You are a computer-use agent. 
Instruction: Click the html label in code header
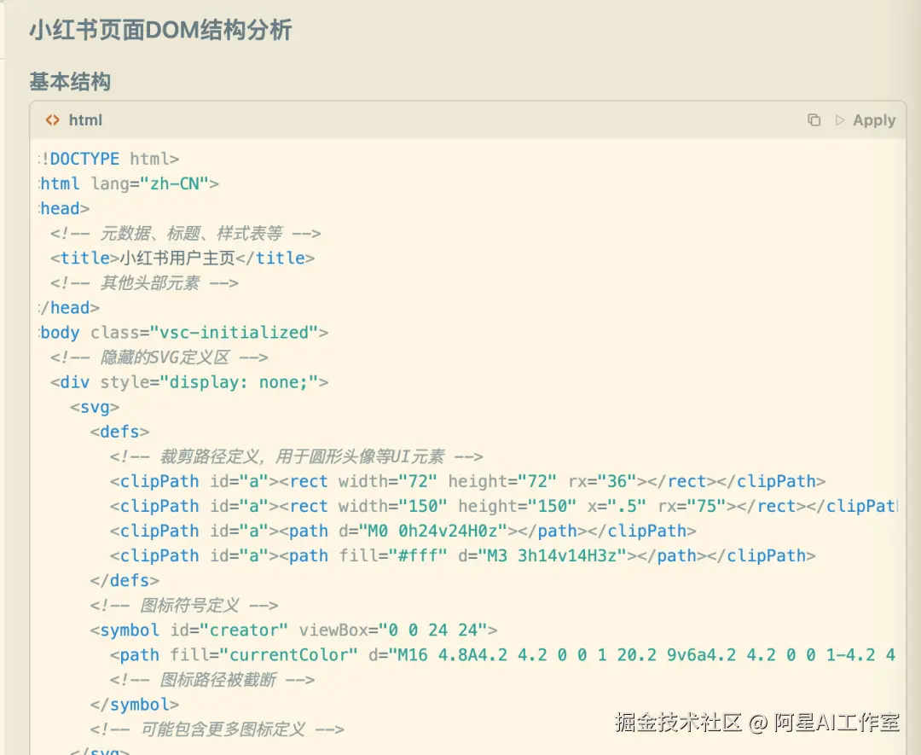pos(85,119)
